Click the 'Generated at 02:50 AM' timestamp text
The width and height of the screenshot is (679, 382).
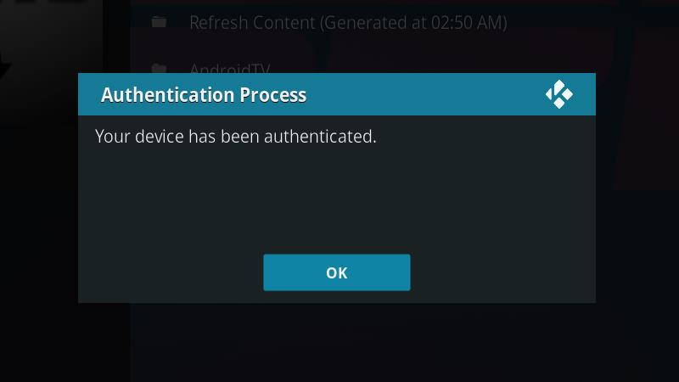[x=413, y=23]
